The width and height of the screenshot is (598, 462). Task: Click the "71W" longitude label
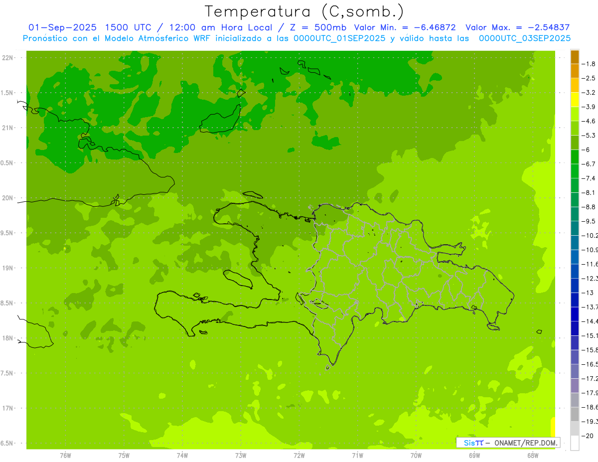[x=357, y=456]
